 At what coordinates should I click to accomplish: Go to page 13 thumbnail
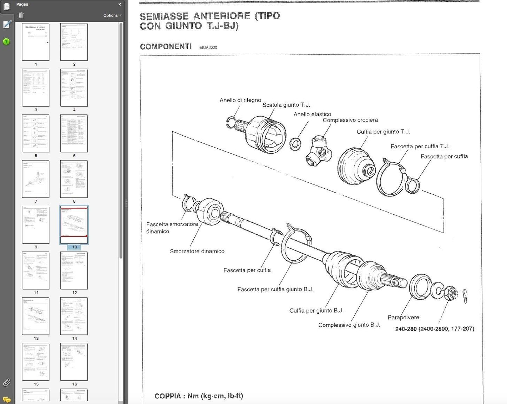click(36, 316)
